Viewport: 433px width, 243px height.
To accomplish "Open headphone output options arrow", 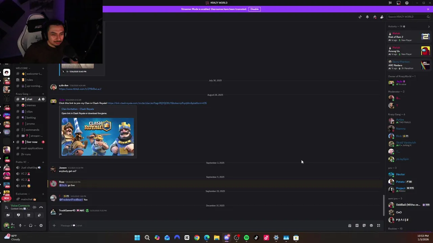I will tap(35, 225).
